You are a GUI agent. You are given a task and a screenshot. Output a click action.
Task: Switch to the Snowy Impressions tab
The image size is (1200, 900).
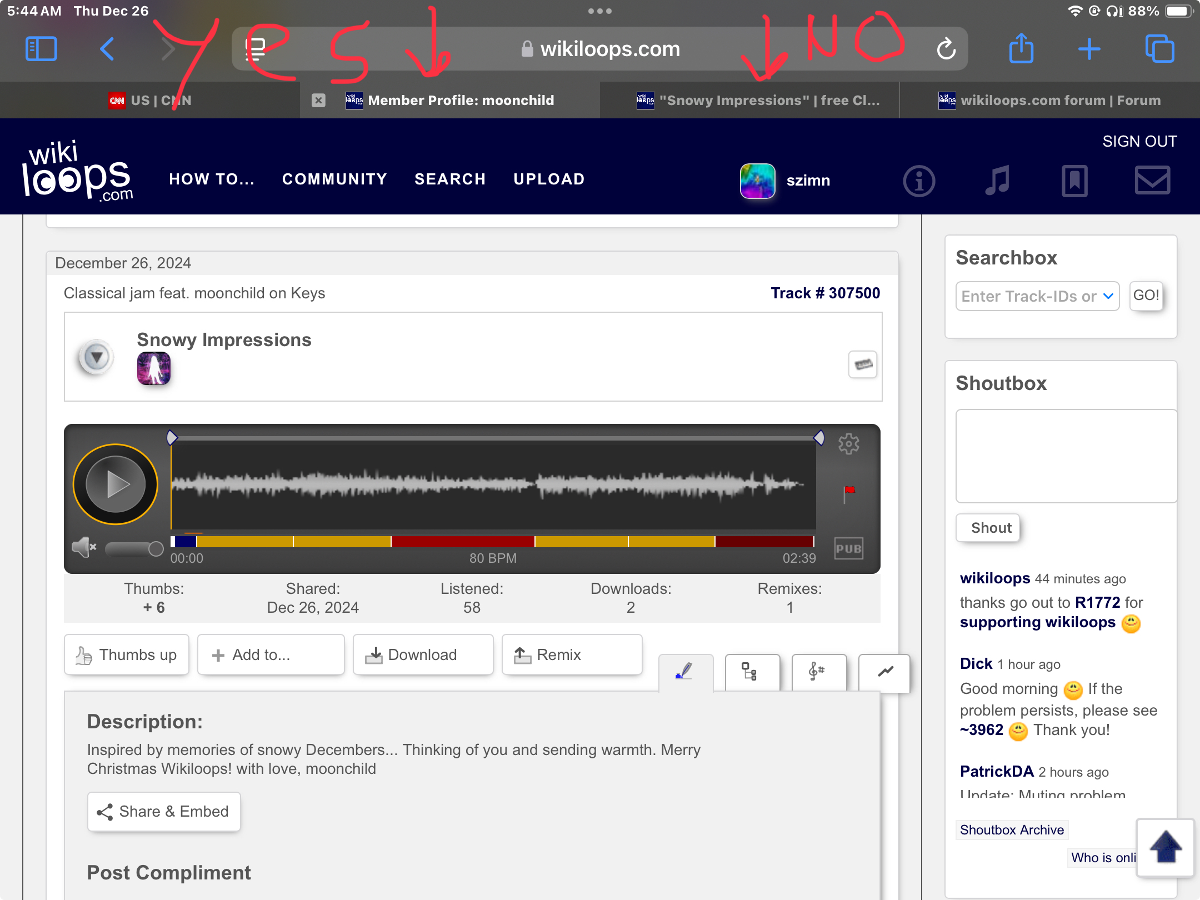click(749, 100)
